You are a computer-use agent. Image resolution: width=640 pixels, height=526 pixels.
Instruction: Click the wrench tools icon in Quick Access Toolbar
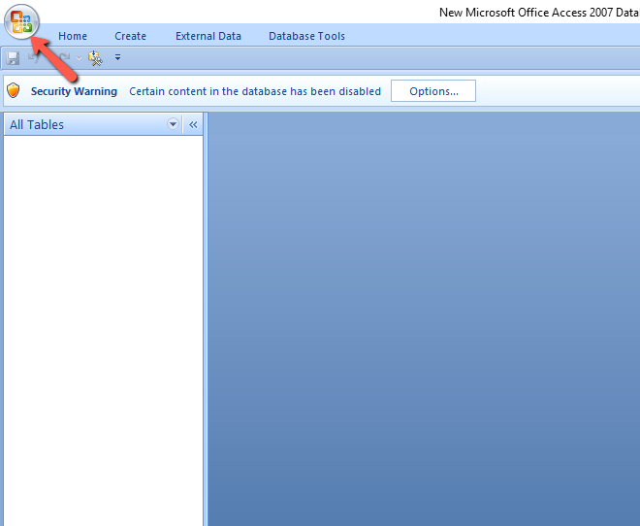click(95, 58)
